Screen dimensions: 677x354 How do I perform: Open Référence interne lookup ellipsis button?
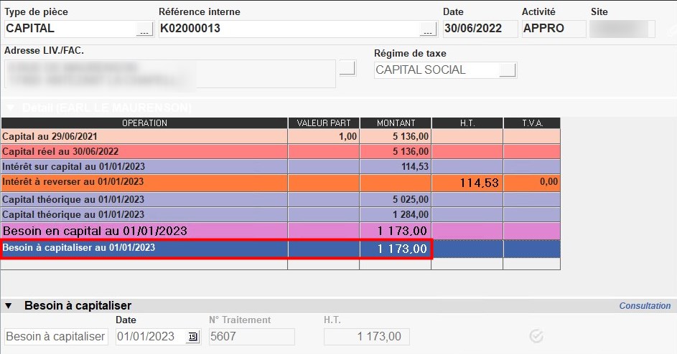click(x=428, y=29)
